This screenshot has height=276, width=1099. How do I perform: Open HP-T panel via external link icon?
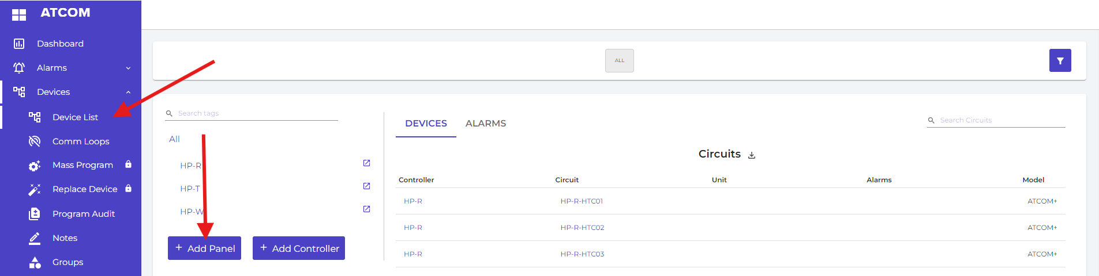[x=366, y=186]
